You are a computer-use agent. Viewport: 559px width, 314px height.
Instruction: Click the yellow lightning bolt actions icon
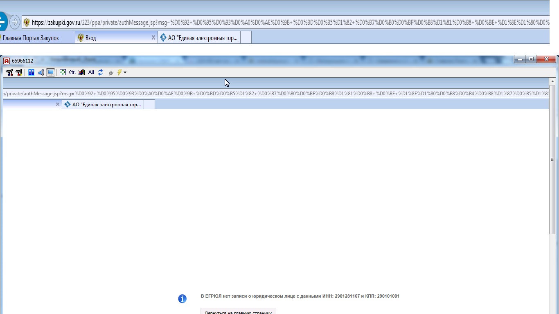[119, 72]
